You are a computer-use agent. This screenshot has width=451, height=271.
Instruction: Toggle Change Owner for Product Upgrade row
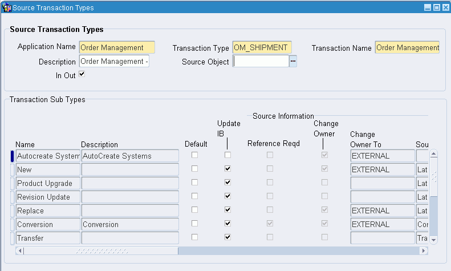coord(324,183)
